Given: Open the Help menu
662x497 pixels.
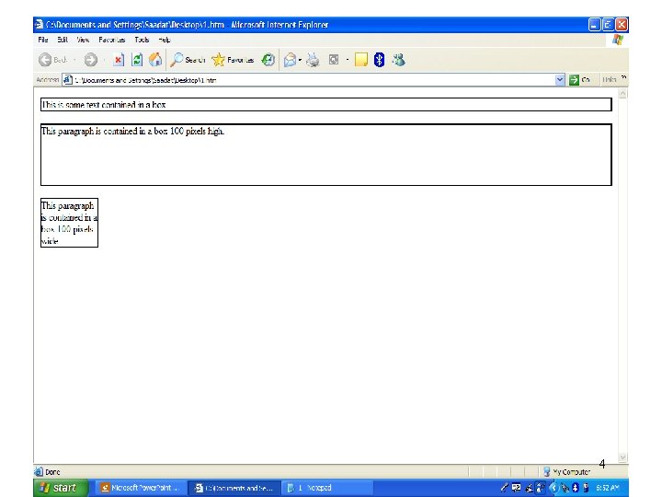Looking at the screenshot, I should pos(165,40).
